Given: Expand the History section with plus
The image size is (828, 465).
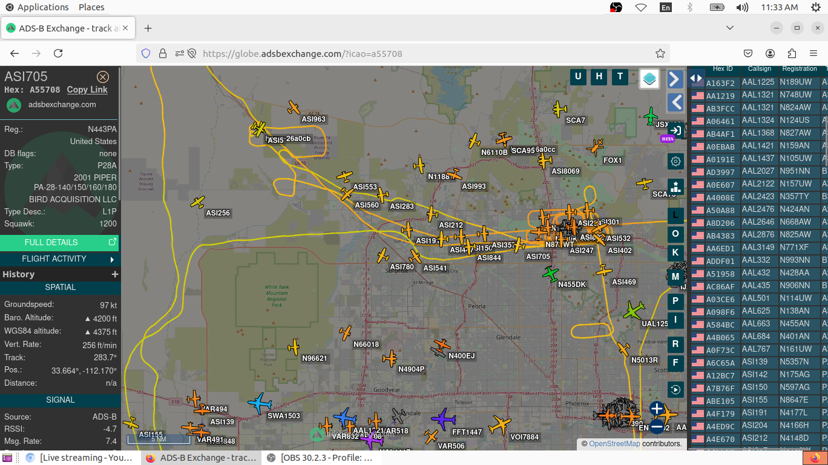Looking at the screenshot, I should coord(114,274).
